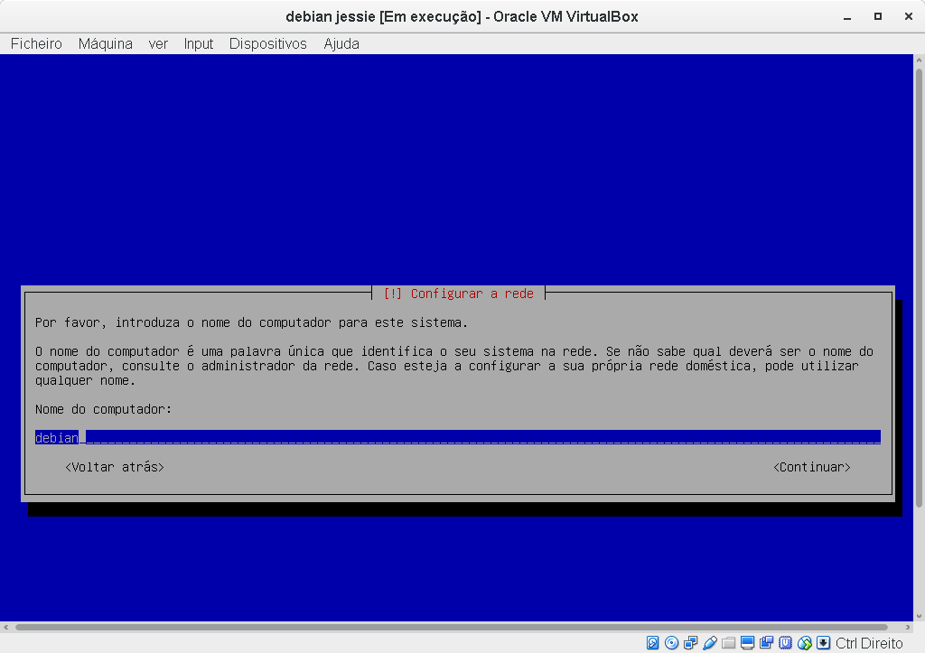Click the optical disc drive status icon
Screen dimensions: 925x653
[671, 643]
